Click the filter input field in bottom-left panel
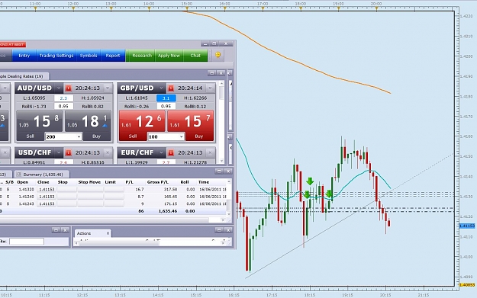 (x=27, y=242)
